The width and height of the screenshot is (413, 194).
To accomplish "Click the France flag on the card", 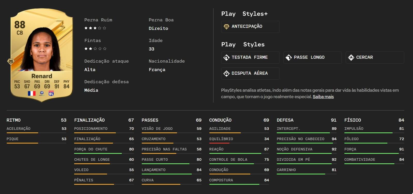I will 32,94.
